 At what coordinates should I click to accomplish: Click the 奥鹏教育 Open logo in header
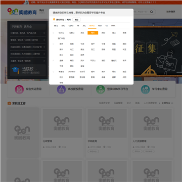[x=22, y=12]
